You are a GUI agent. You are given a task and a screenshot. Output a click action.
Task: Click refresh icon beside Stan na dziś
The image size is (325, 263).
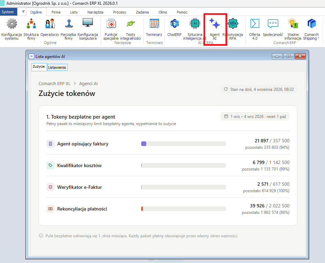pyautogui.click(x=226, y=89)
